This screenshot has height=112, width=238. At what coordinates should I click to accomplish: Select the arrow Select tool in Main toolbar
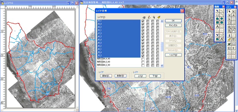pos(229,11)
